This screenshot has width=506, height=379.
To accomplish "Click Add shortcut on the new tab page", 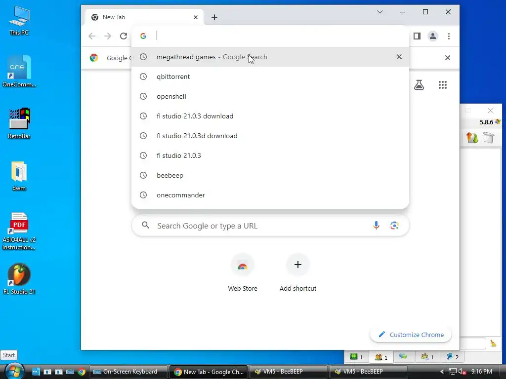I will tap(298, 272).
